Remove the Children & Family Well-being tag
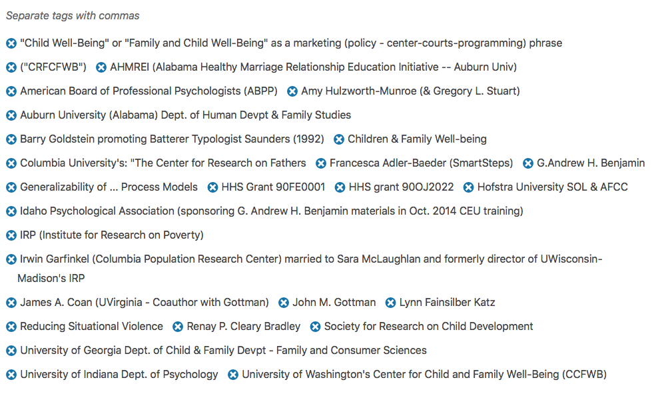The height and width of the screenshot is (394, 670). [339, 139]
